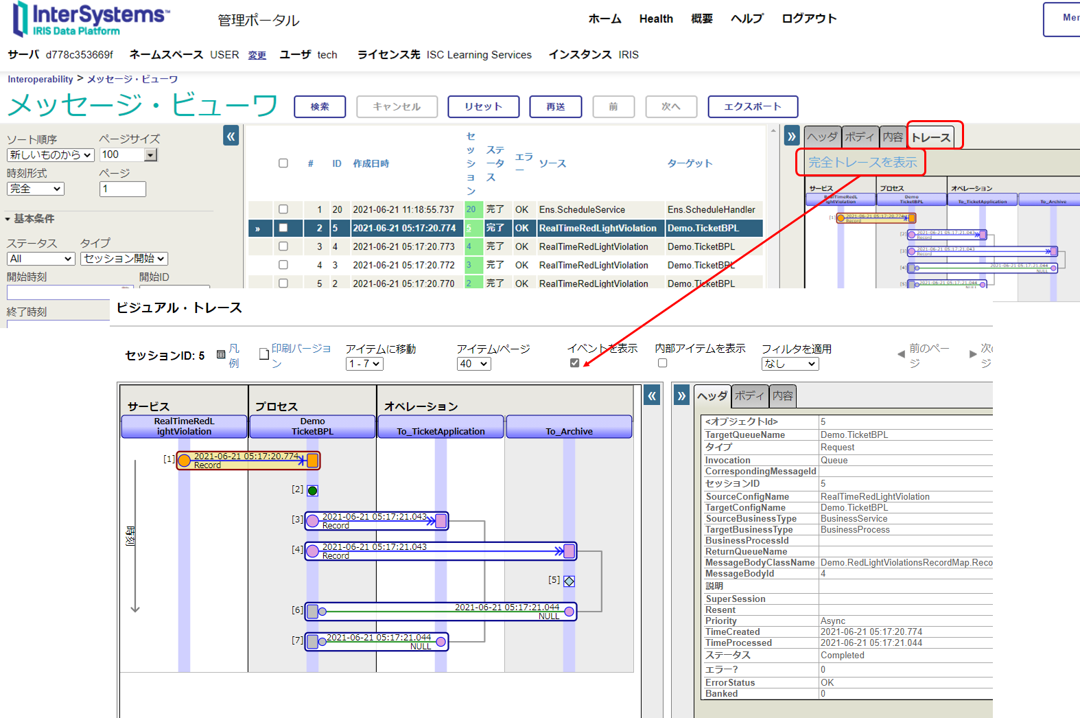Click the 完全トレースを表示 link
Image resolution: width=1080 pixels, height=718 pixels.
tap(862, 163)
